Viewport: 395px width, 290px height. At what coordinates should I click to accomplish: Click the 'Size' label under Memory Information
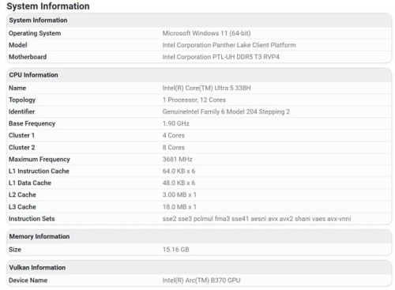[x=15, y=250]
